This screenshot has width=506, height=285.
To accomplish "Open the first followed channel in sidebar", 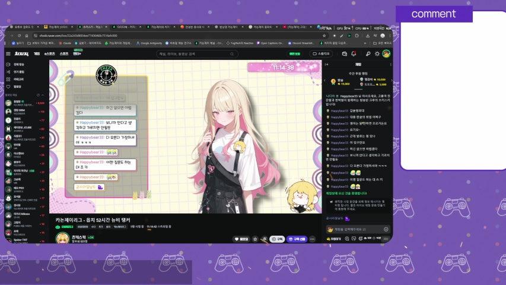I will (x=25, y=103).
